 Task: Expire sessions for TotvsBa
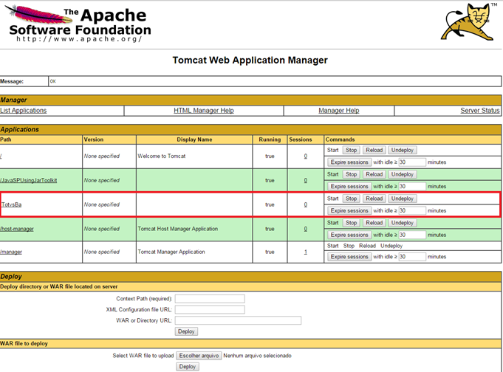pos(349,210)
